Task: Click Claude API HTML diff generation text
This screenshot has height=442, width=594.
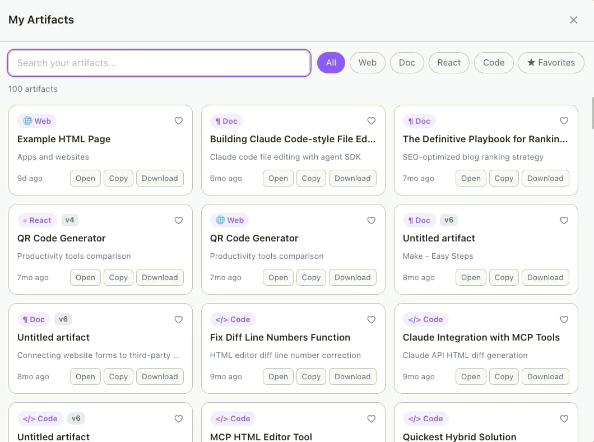Action: click(x=465, y=355)
